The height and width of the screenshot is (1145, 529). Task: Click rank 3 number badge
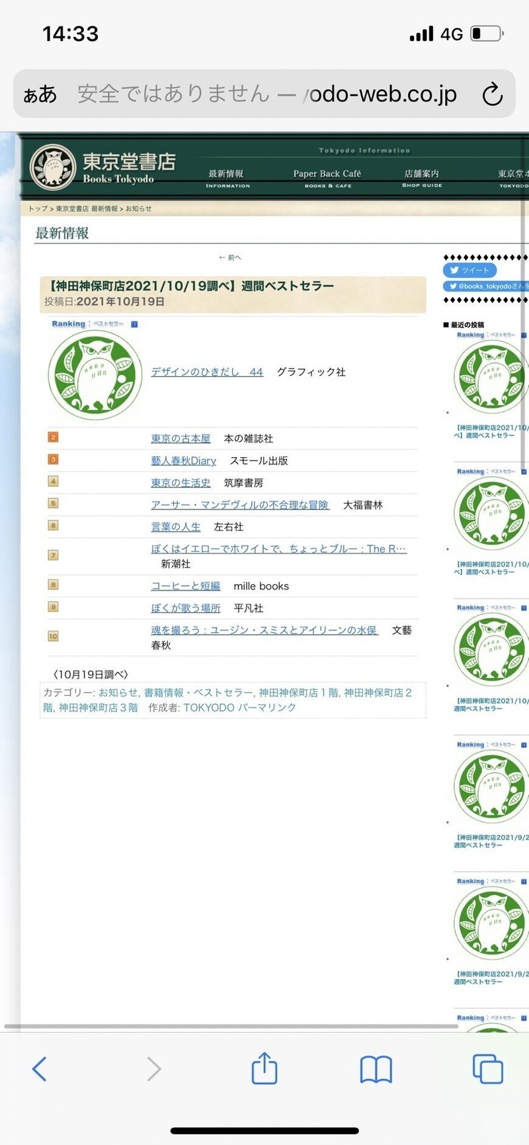coord(54,459)
